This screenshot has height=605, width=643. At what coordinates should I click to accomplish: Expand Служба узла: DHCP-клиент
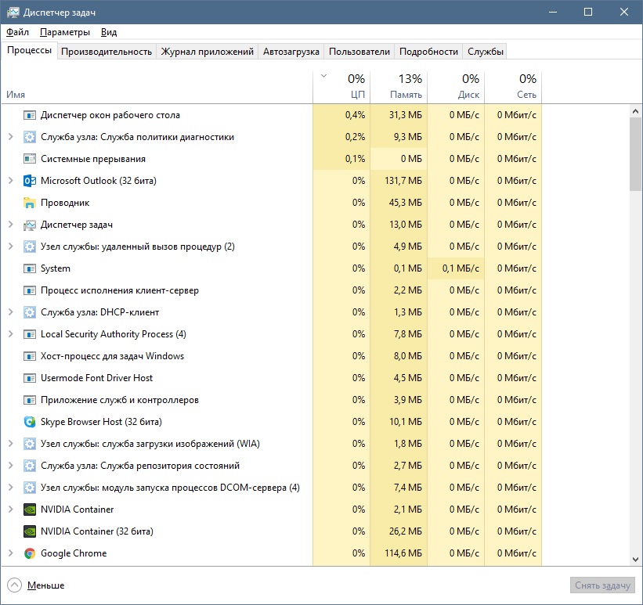point(11,312)
